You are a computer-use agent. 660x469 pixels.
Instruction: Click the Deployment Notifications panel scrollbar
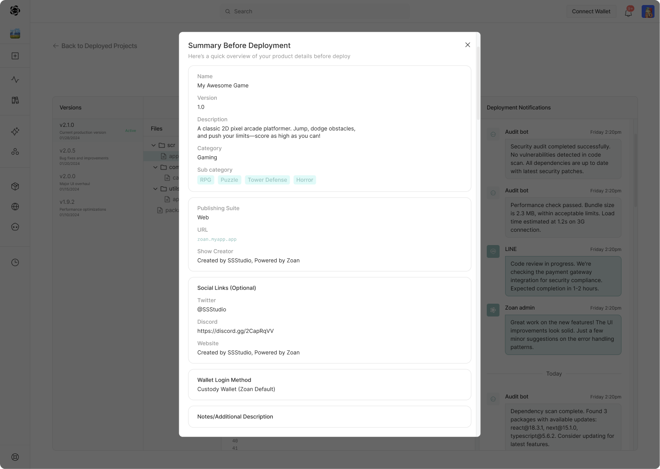pos(636,169)
